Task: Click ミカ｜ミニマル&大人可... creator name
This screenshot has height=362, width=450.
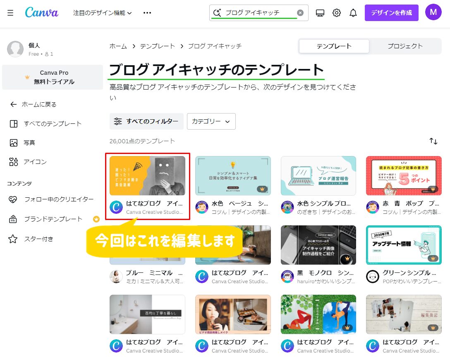Action: 155,282
